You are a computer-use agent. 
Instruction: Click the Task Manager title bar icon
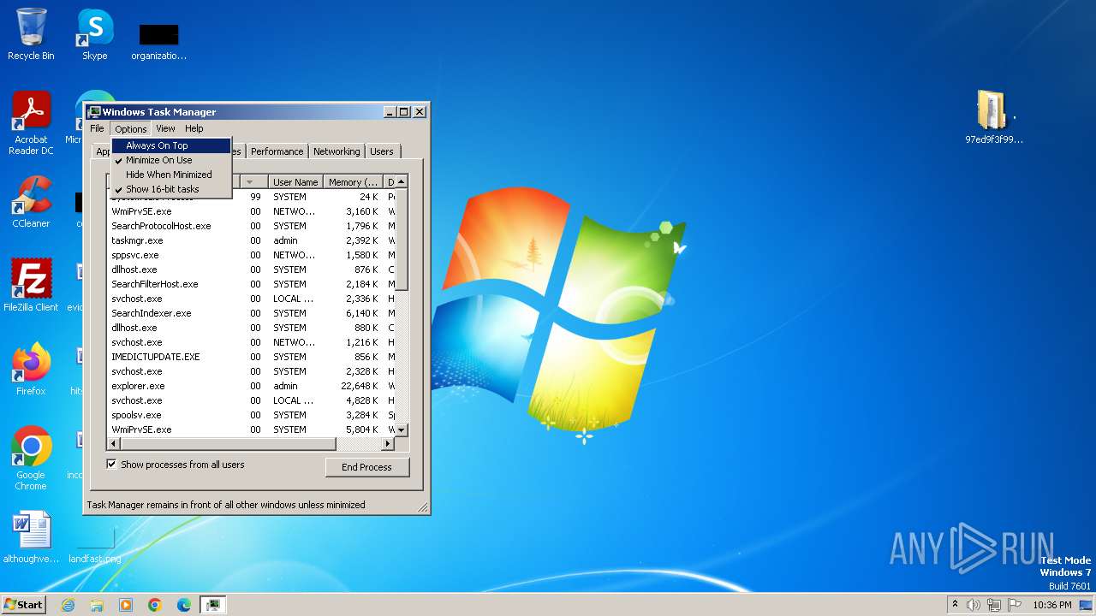94,112
